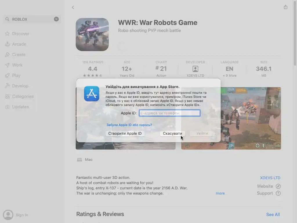Click the developer person icon
The image size is (297, 223).
pos(195,69)
